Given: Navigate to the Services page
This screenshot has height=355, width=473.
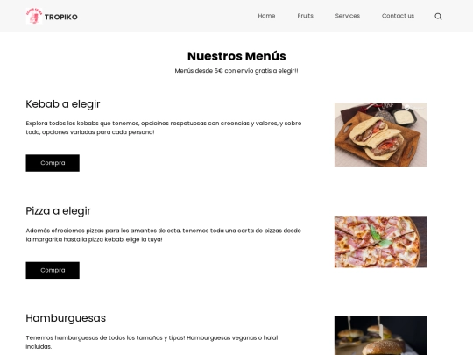Looking at the screenshot, I should [348, 16].
